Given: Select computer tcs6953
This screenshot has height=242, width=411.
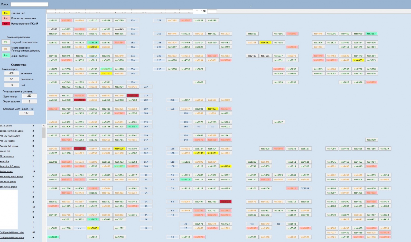Looking at the screenshot, I should click(53, 29).
